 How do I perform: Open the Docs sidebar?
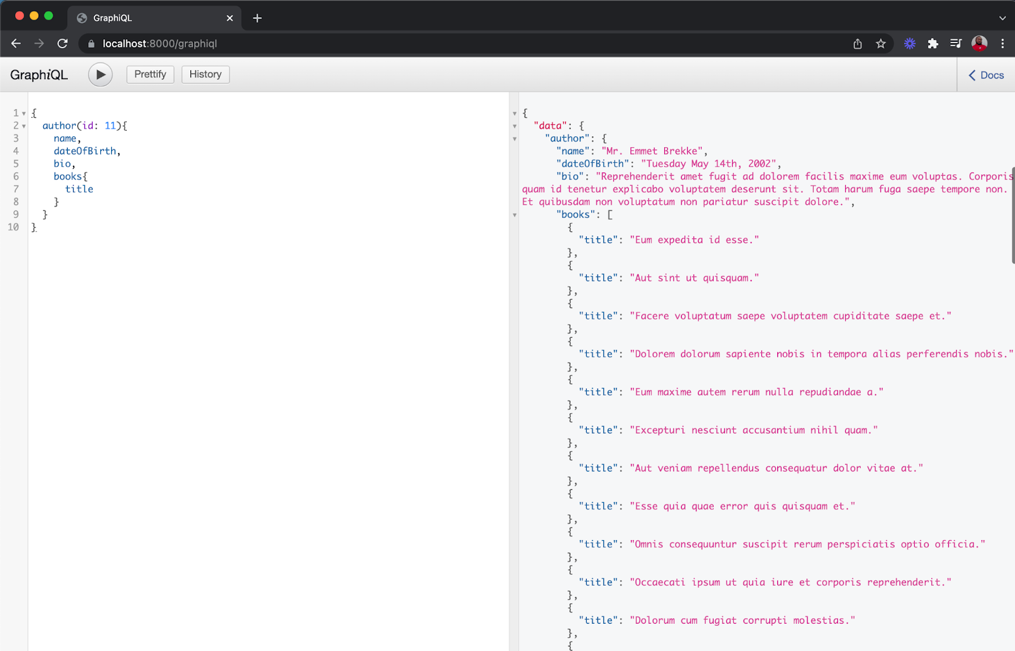(x=986, y=75)
